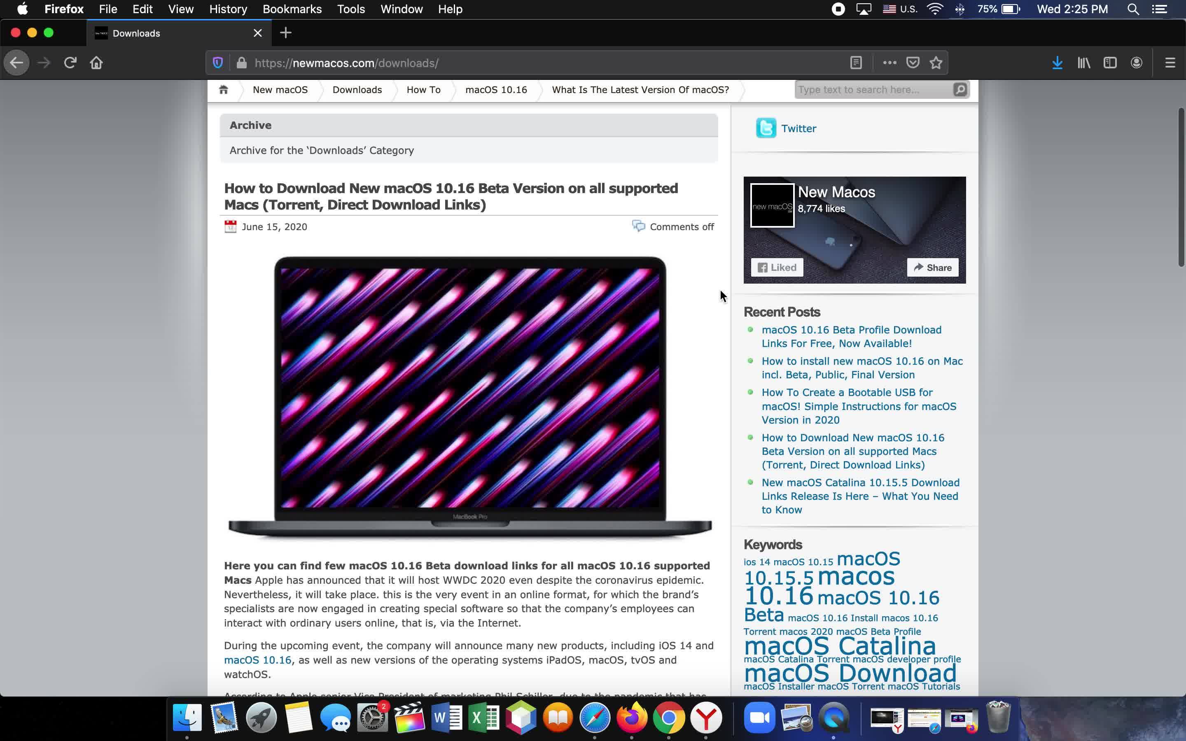The width and height of the screenshot is (1186, 741).
Task: Open the Notification Center list icon
Action: [1159, 9]
